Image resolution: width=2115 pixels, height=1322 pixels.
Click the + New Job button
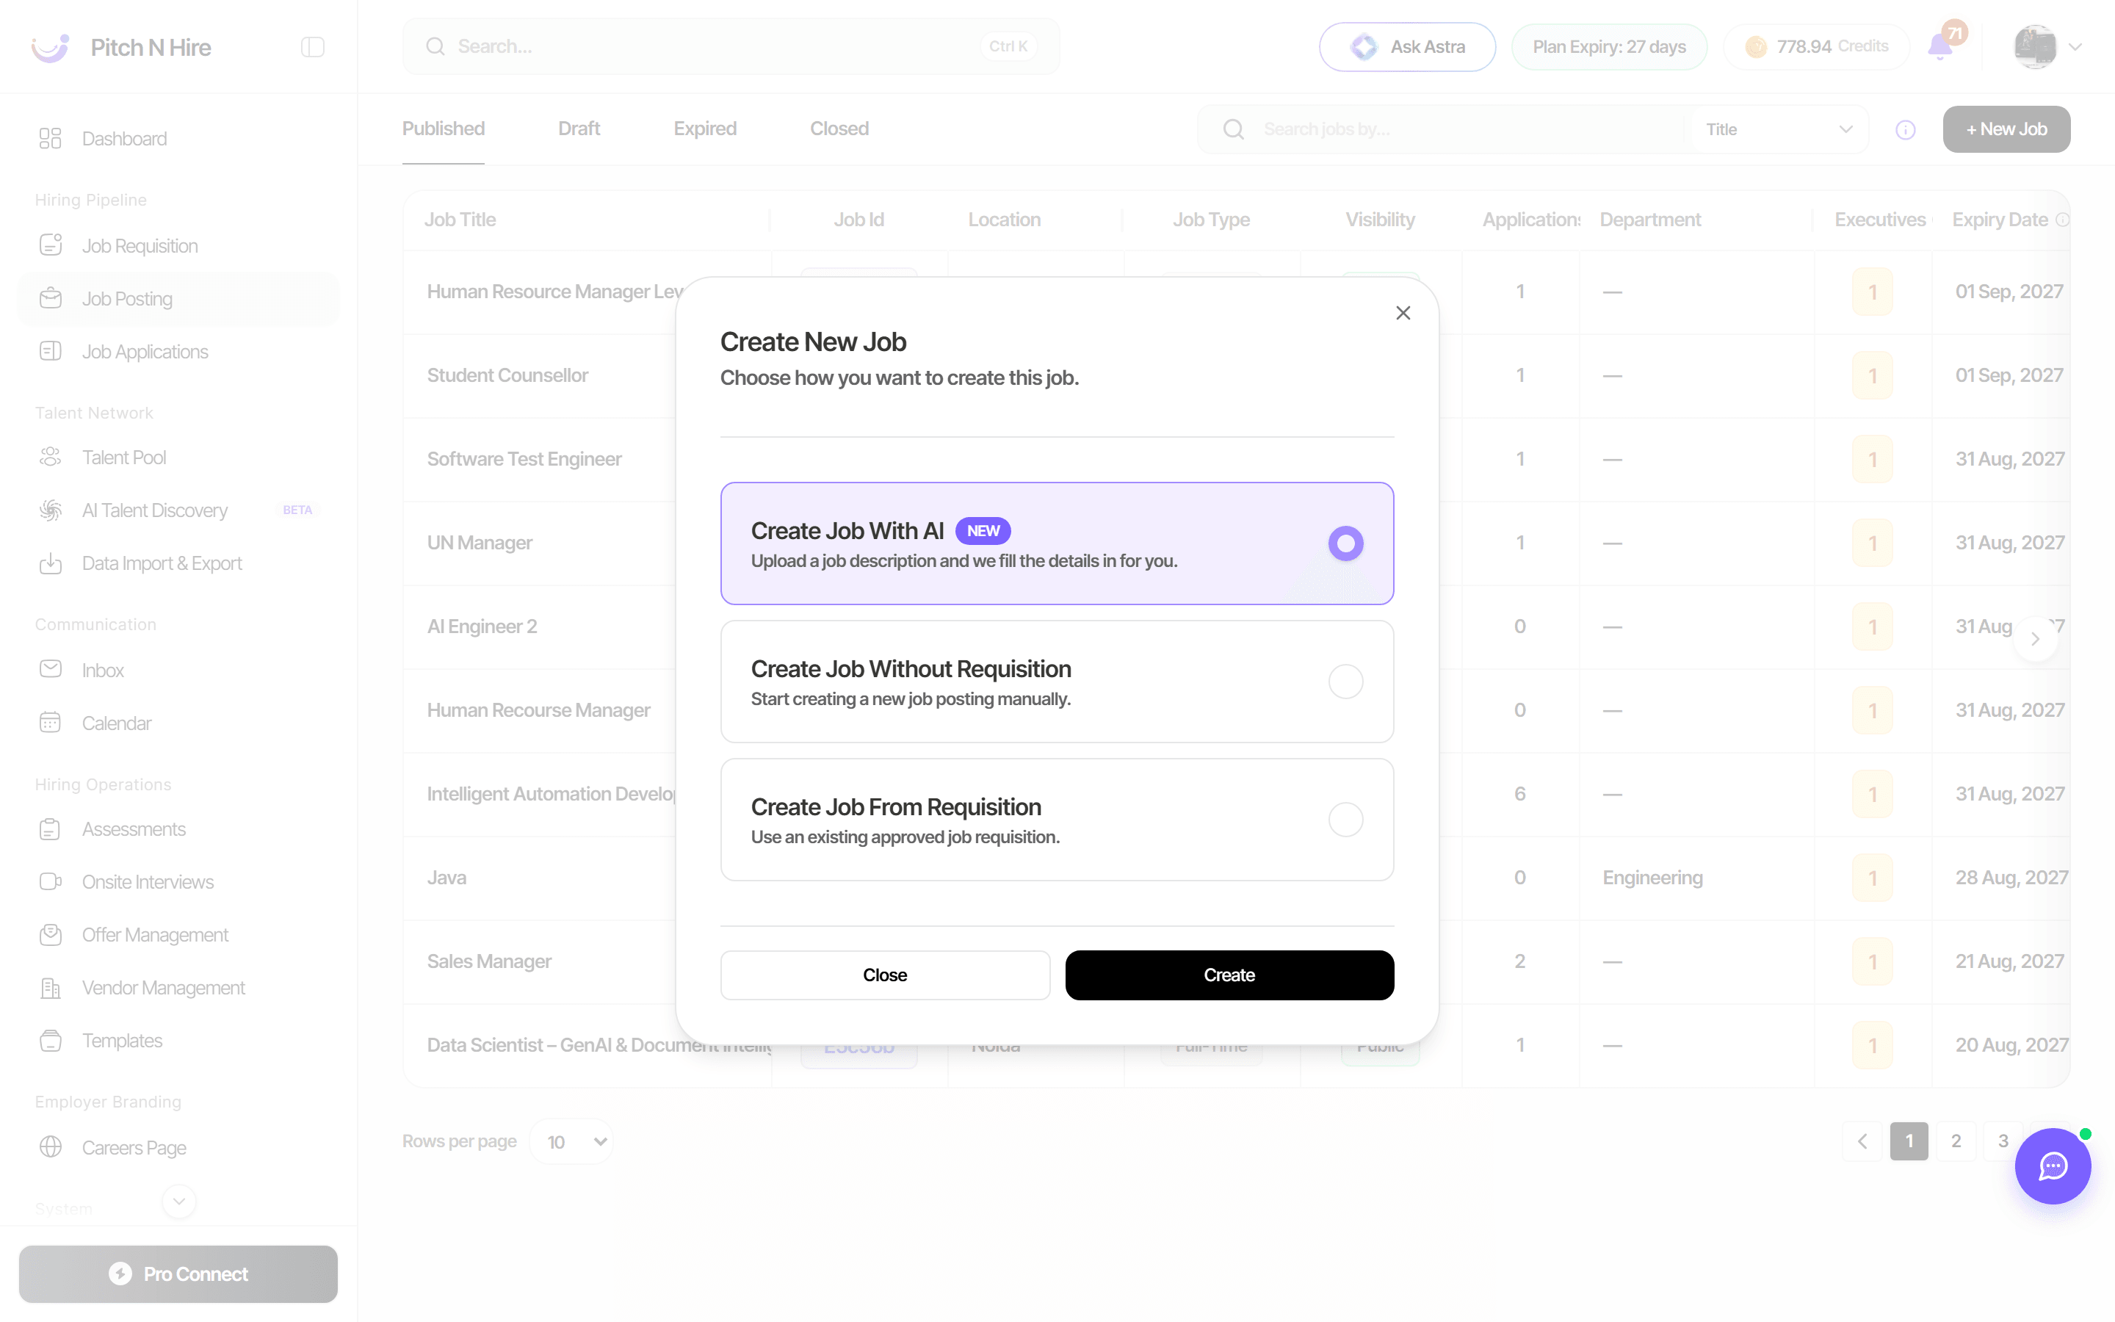(2006, 129)
